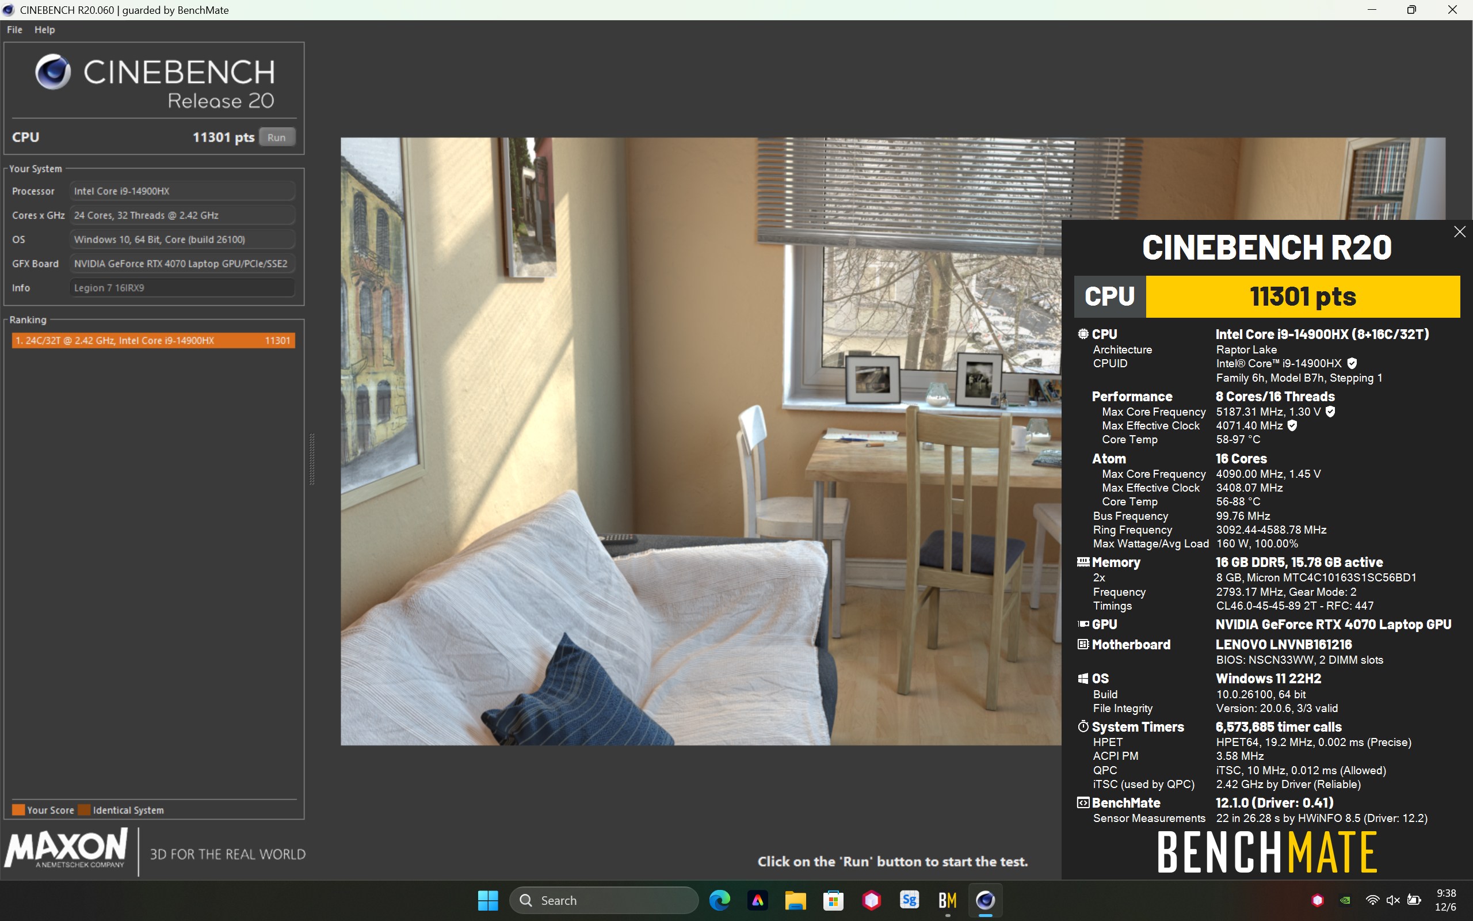
Task: Click the text '3092.44-4588.78 MHz' Ring Frequency
Action: click(1271, 530)
